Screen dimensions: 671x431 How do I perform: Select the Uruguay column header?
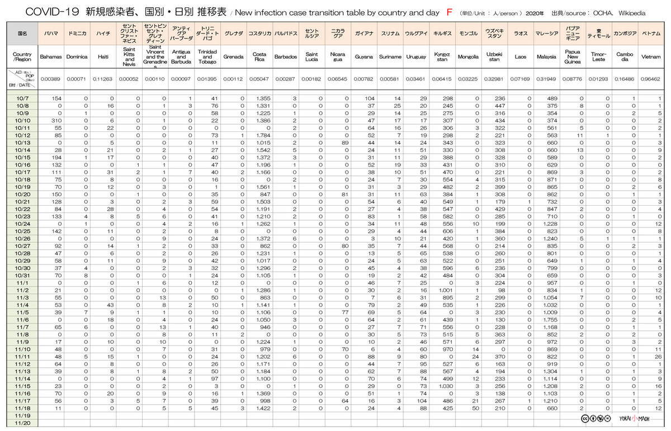point(416,56)
